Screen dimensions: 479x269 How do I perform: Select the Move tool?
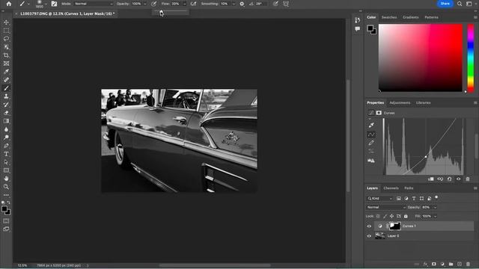[x=6, y=22]
